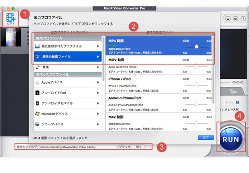
Task: Click the 完了 button
Action: point(206,137)
